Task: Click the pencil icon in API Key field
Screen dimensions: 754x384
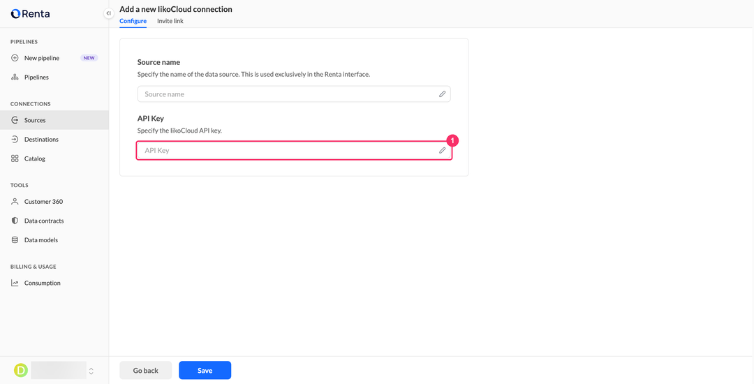Action: [443, 150]
